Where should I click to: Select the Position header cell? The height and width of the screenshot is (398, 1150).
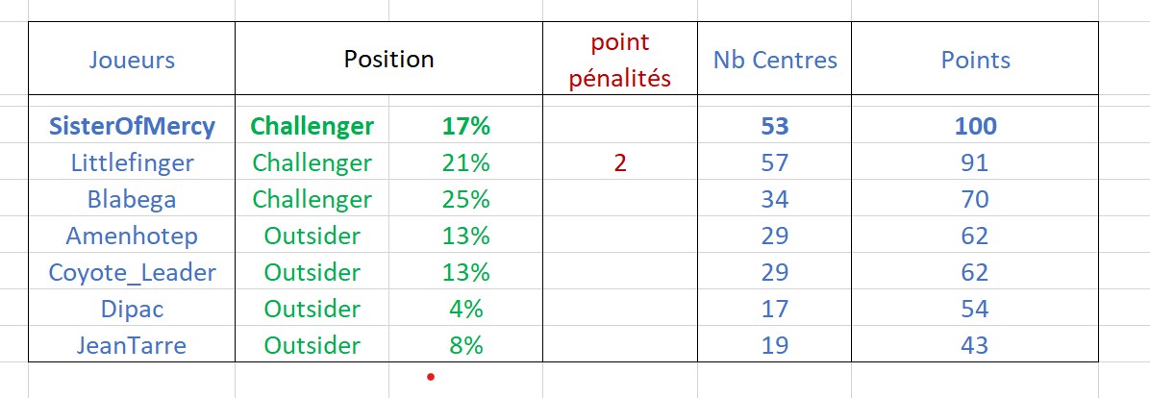tap(388, 60)
